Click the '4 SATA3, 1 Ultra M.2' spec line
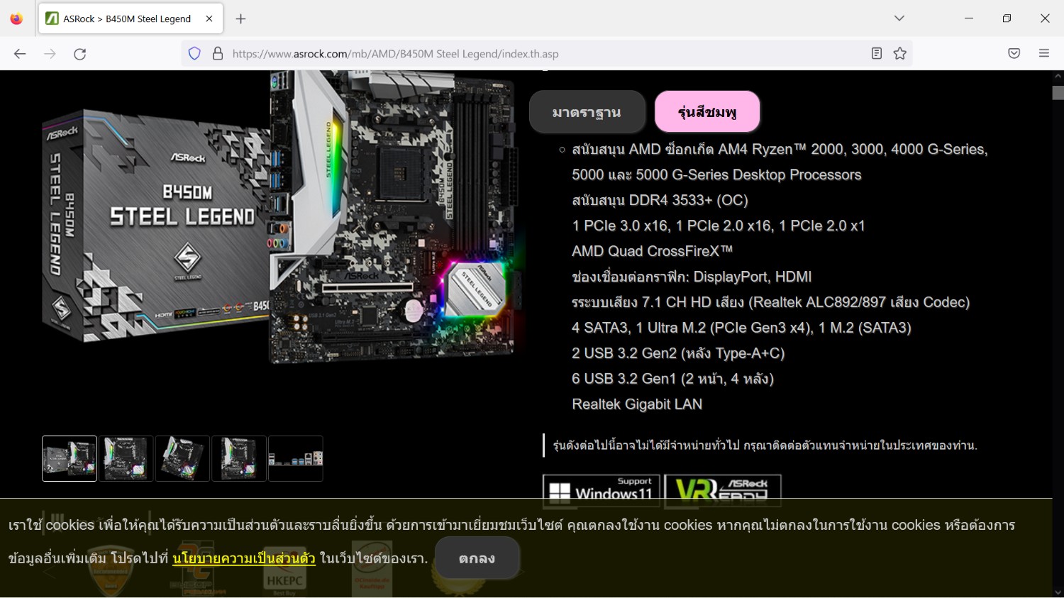This screenshot has height=598, width=1064. coord(741,328)
